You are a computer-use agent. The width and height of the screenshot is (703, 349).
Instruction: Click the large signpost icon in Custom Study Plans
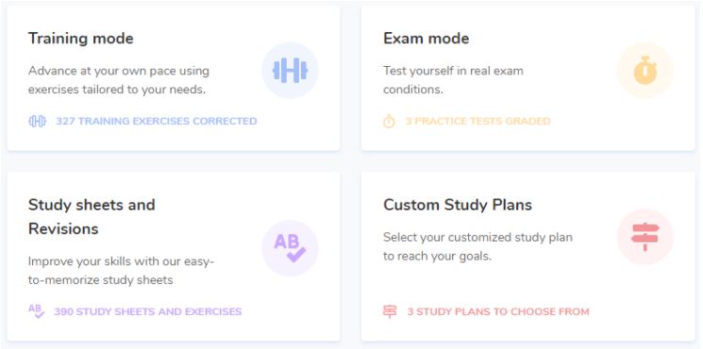tap(645, 237)
